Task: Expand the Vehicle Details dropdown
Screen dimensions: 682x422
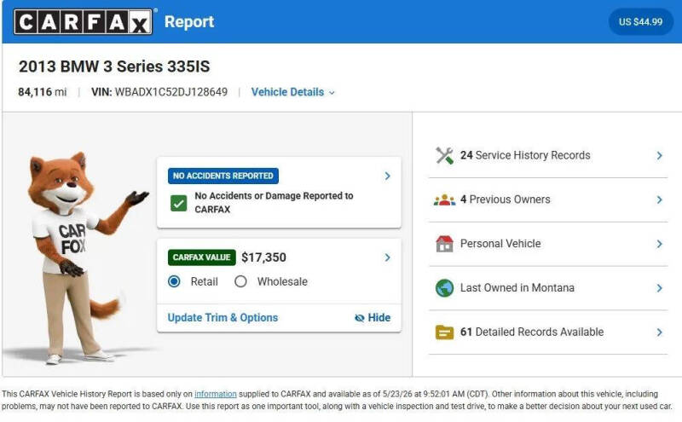Action: [x=292, y=92]
